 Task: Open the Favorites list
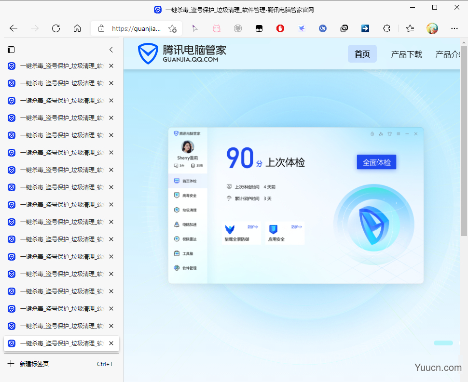pyautogui.click(x=410, y=28)
